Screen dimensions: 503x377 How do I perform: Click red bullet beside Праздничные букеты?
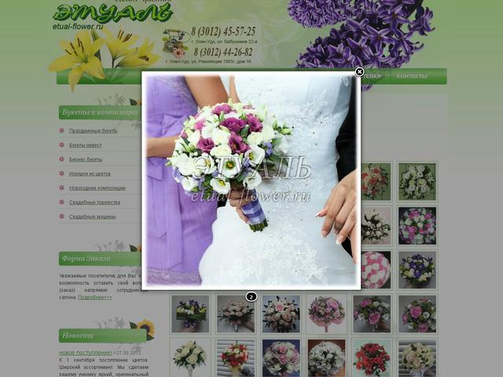(x=61, y=131)
